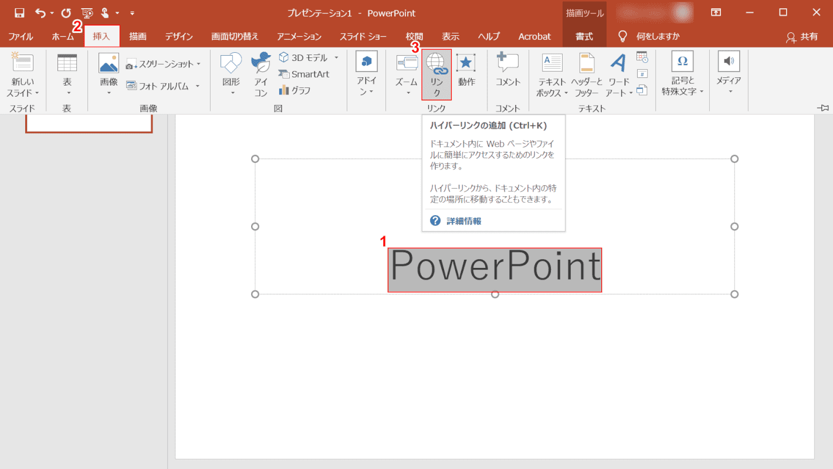The height and width of the screenshot is (469, 833).
Task: Click the selected PowerPoint text on slide
Action: click(x=495, y=269)
